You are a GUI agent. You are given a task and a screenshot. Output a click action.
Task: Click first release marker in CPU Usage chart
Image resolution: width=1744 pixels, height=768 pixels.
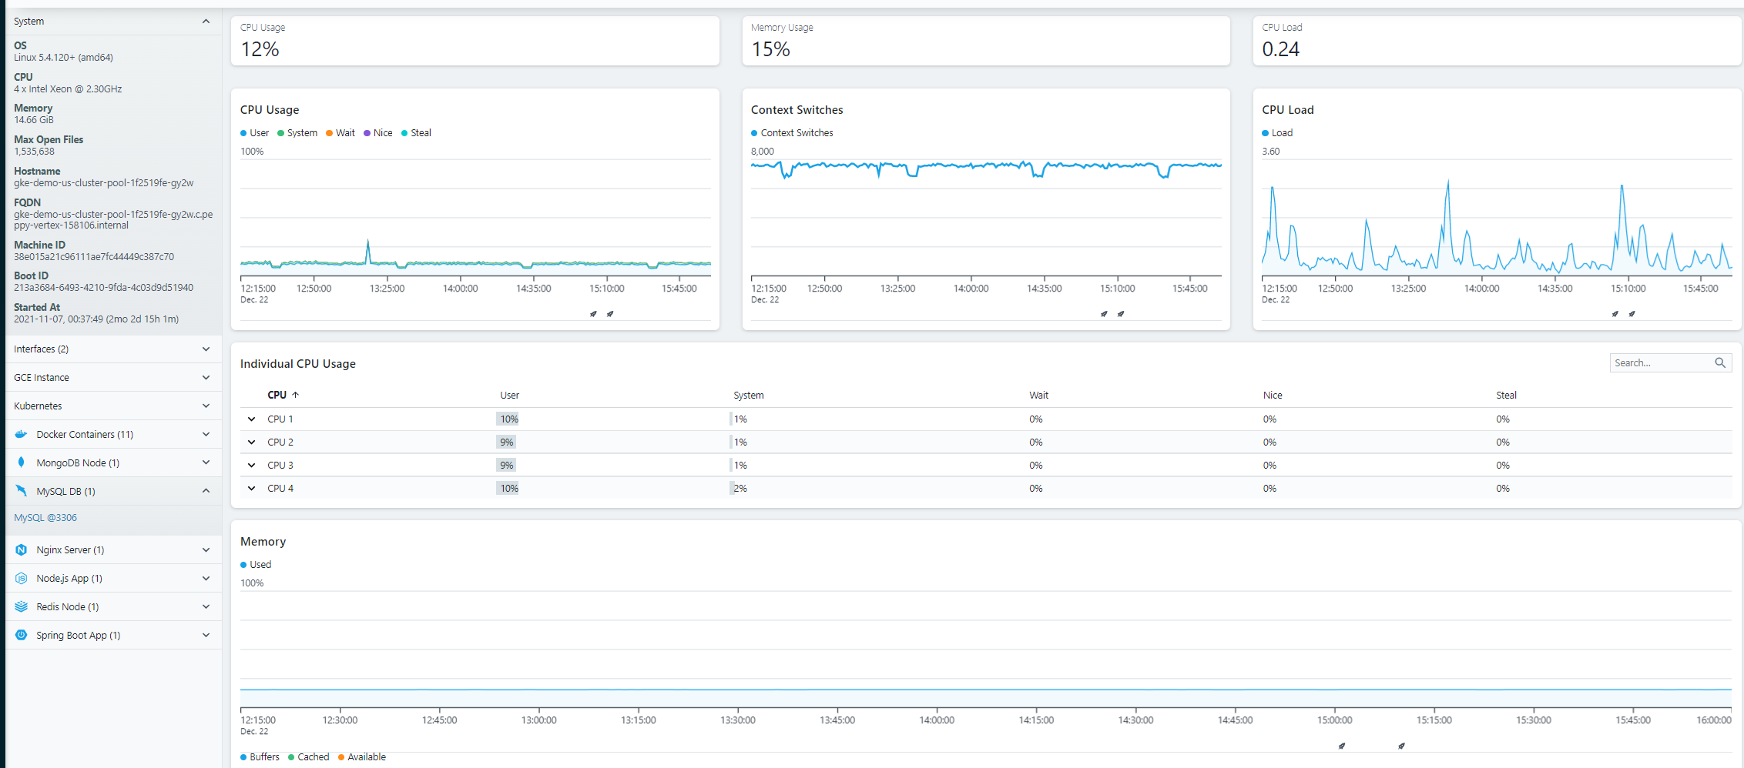pos(593,314)
